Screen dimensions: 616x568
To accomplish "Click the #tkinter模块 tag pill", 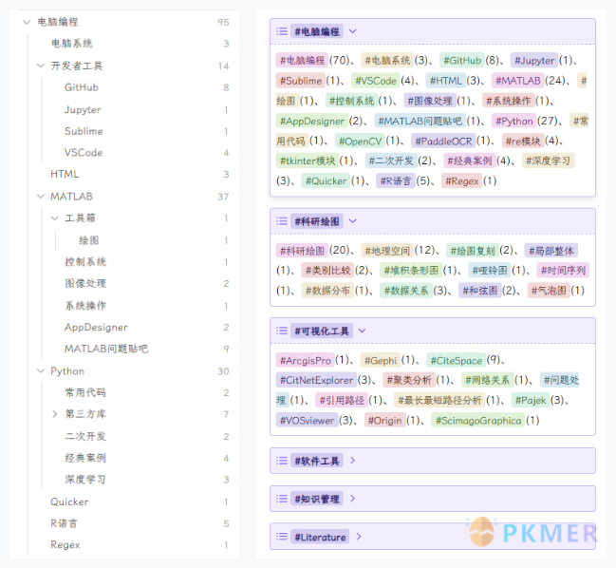I will [x=308, y=161].
